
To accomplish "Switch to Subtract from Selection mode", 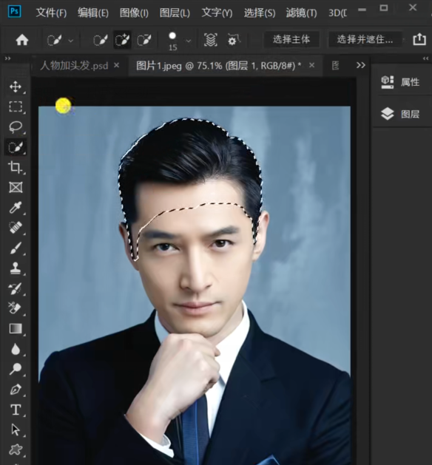I will click(144, 40).
